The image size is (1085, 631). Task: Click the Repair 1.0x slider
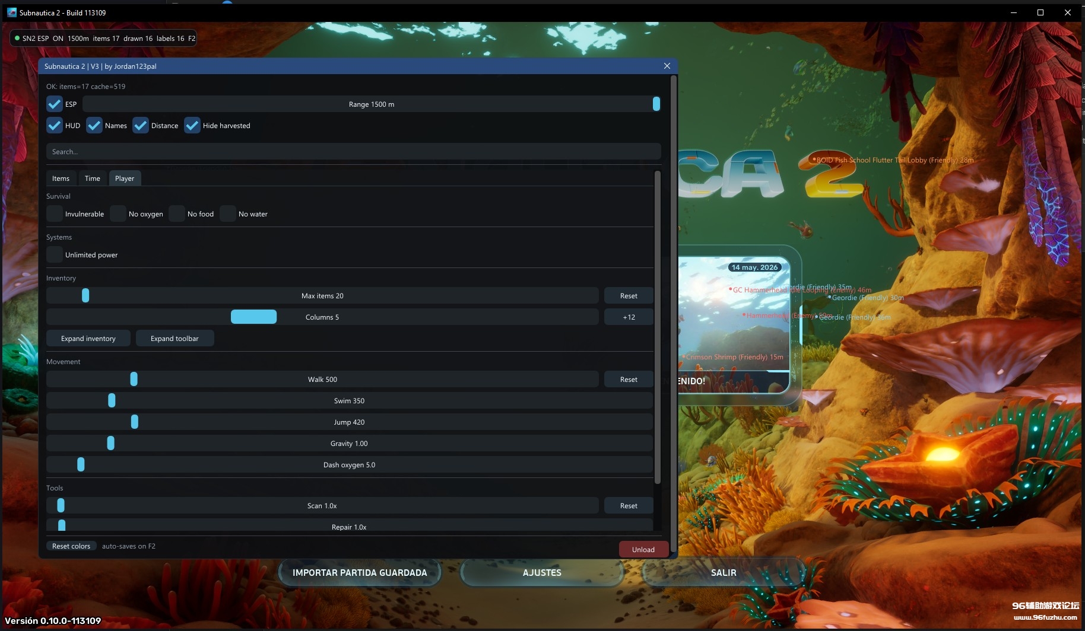[350, 525]
